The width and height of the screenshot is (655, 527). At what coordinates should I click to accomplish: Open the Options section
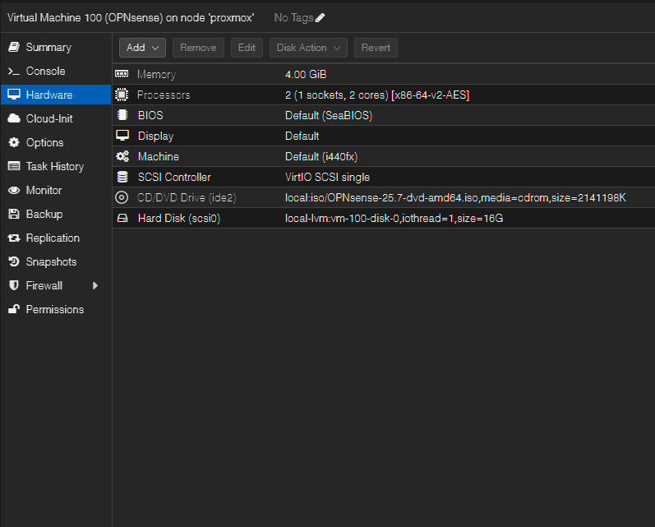[44, 142]
